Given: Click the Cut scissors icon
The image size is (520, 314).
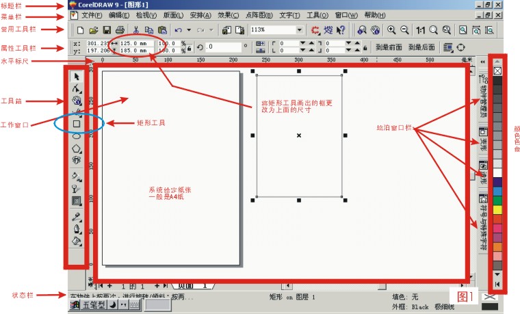Looking at the screenshot, I should coord(135,30).
